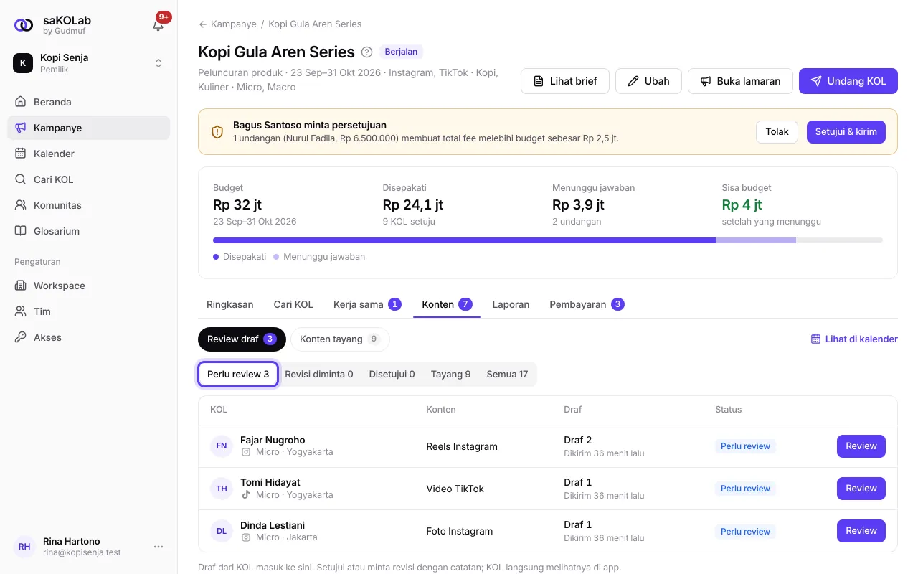Image resolution: width=918 pixels, height=574 pixels.
Task: Filter by Semua 17
Action: 507,374
